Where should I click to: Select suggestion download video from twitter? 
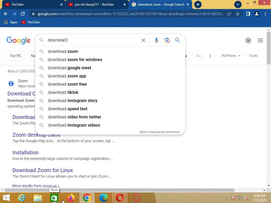click(110, 117)
